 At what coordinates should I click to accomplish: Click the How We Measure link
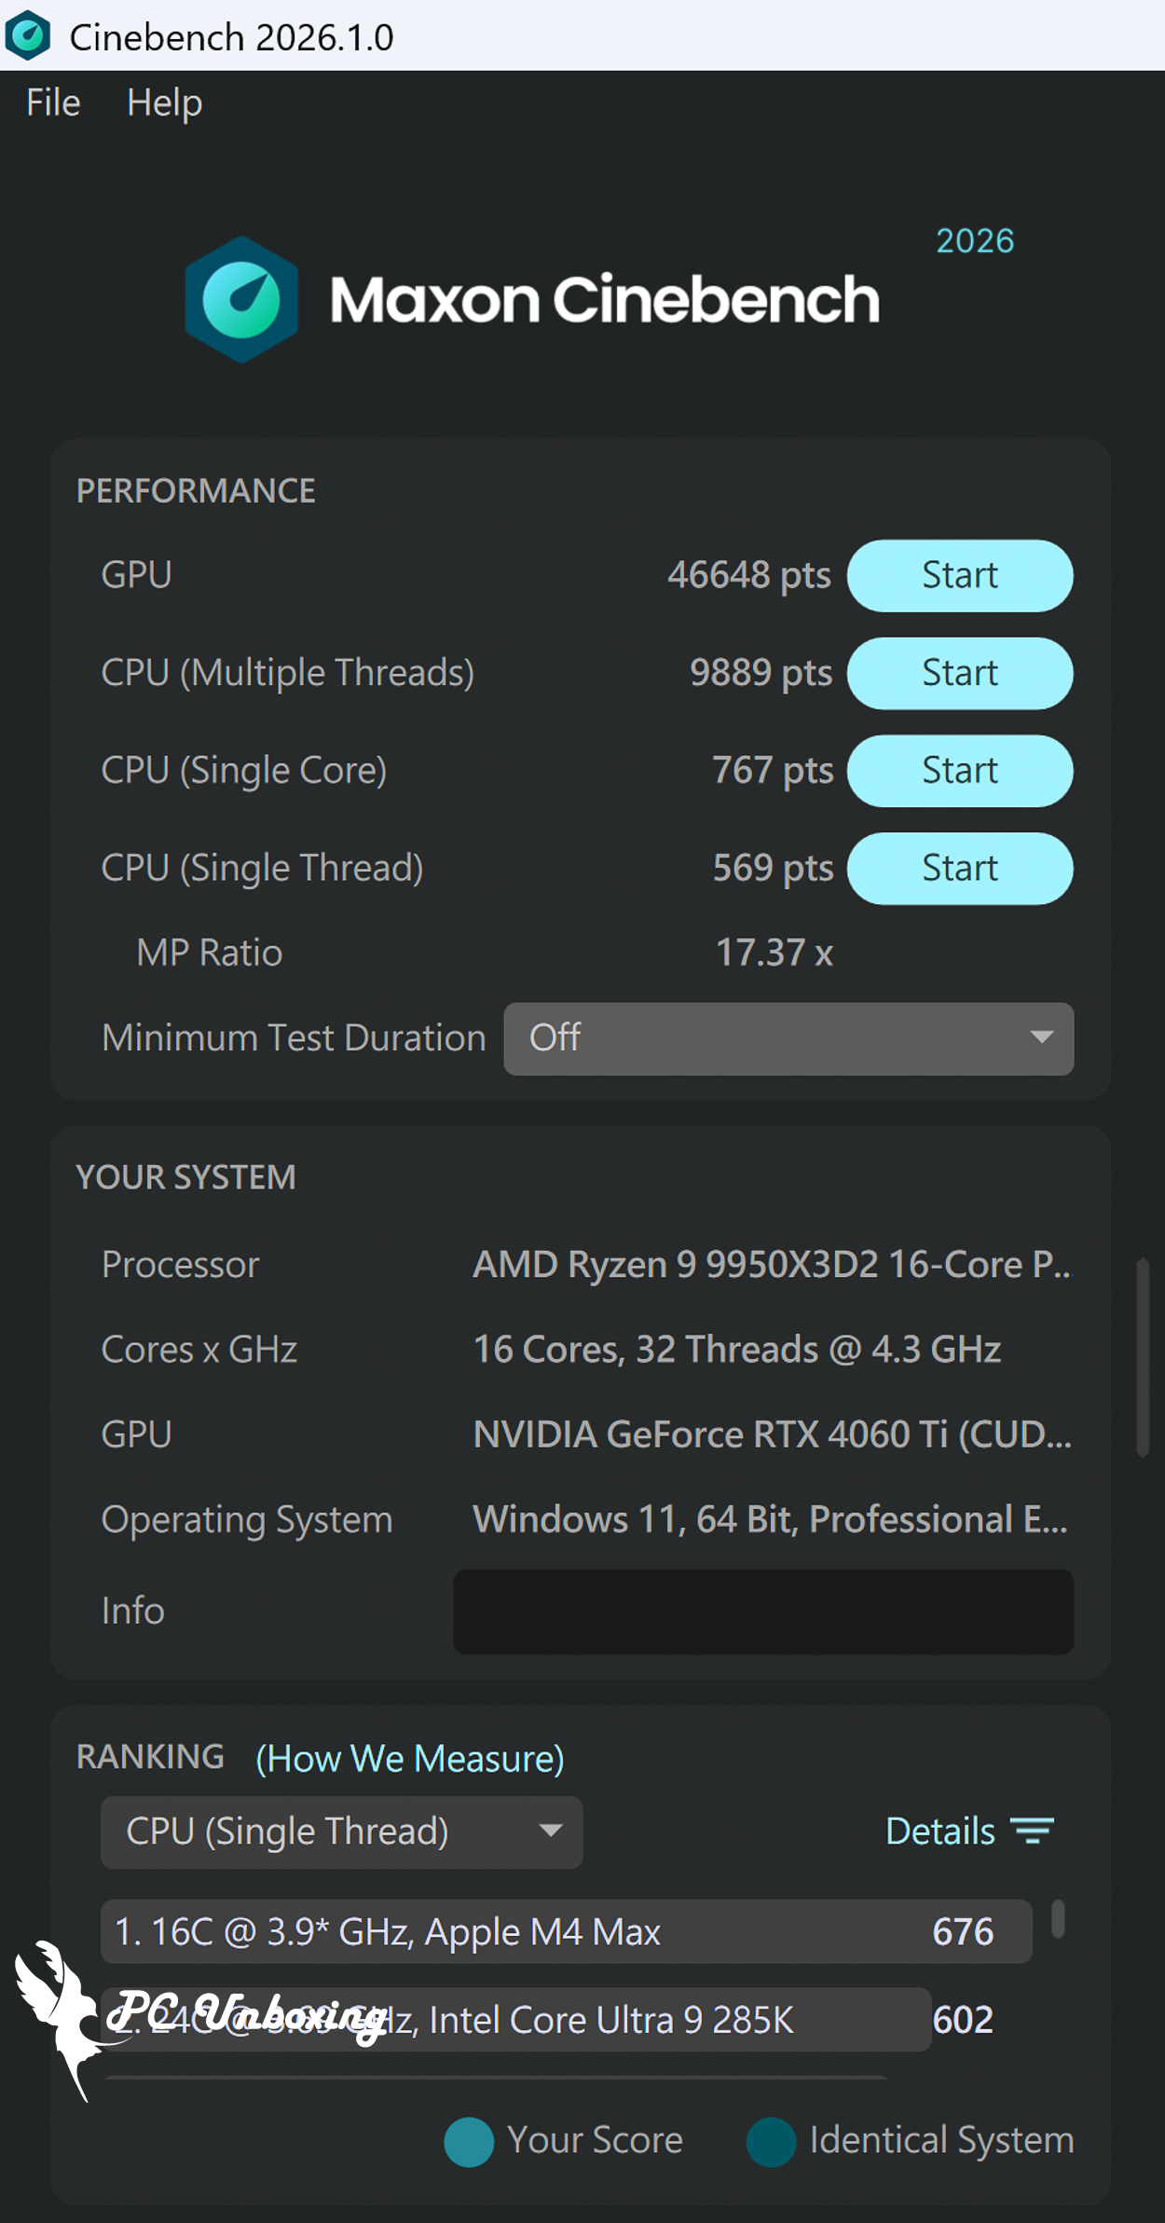[410, 1759]
